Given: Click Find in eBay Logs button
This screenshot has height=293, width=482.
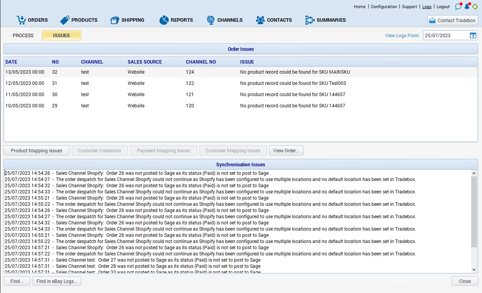Looking at the screenshot, I should 57,281.
